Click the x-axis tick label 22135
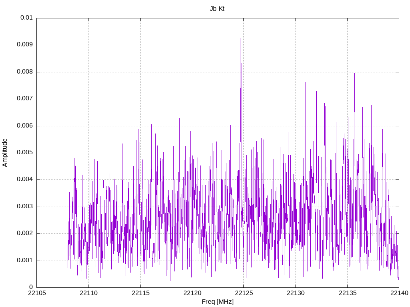 coord(347,293)
